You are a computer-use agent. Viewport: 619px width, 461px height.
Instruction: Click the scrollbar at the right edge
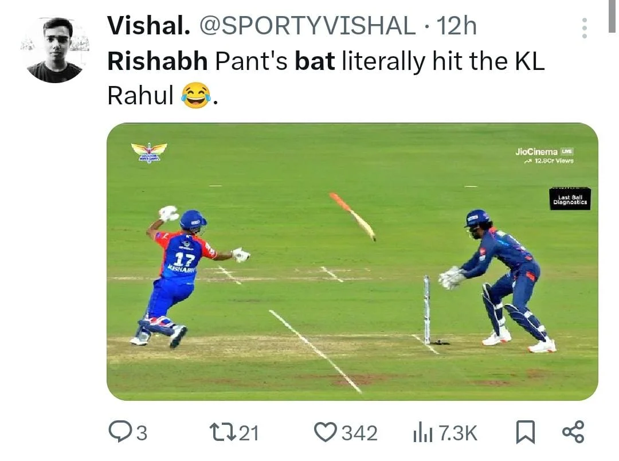pyautogui.click(x=612, y=17)
